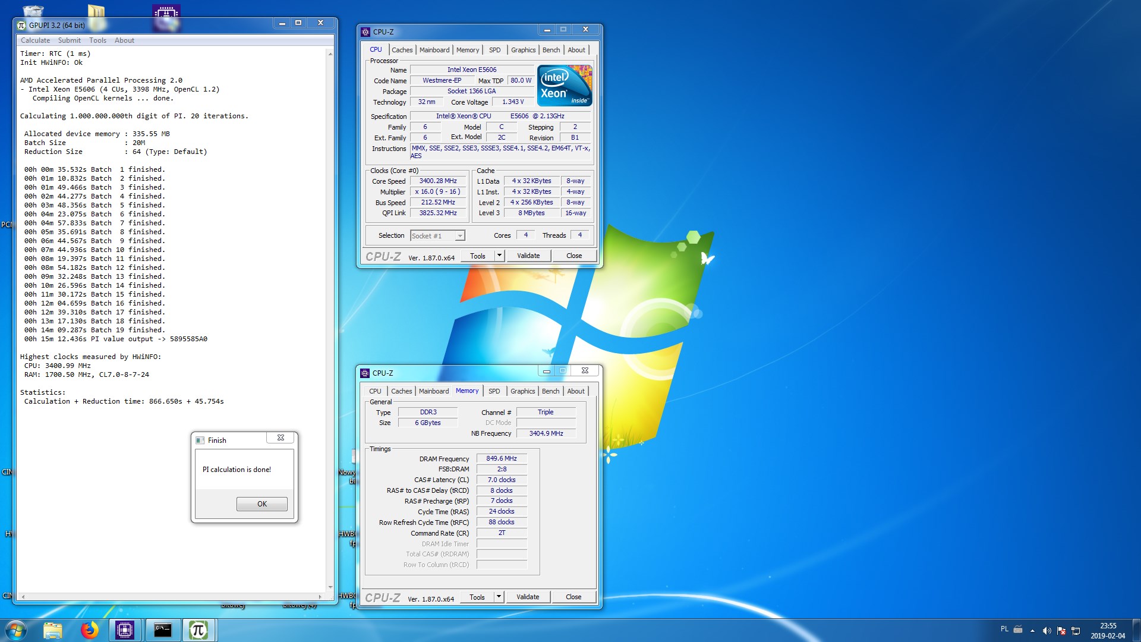Open Action Center flag tray icon
Viewport: 1141px width, 642px height.
point(1061,631)
